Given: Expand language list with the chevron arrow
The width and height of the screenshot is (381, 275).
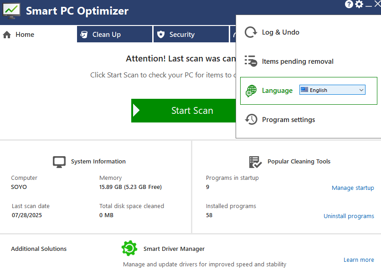Looking at the screenshot, I should (x=361, y=90).
